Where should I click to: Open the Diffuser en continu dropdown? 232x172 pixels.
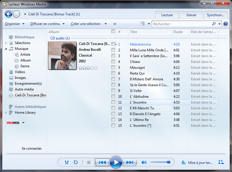(47, 24)
